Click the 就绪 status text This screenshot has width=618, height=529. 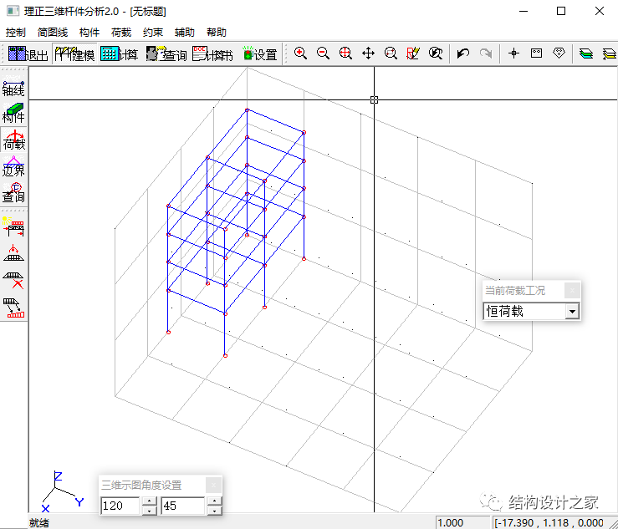pyautogui.click(x=39, y=523)
